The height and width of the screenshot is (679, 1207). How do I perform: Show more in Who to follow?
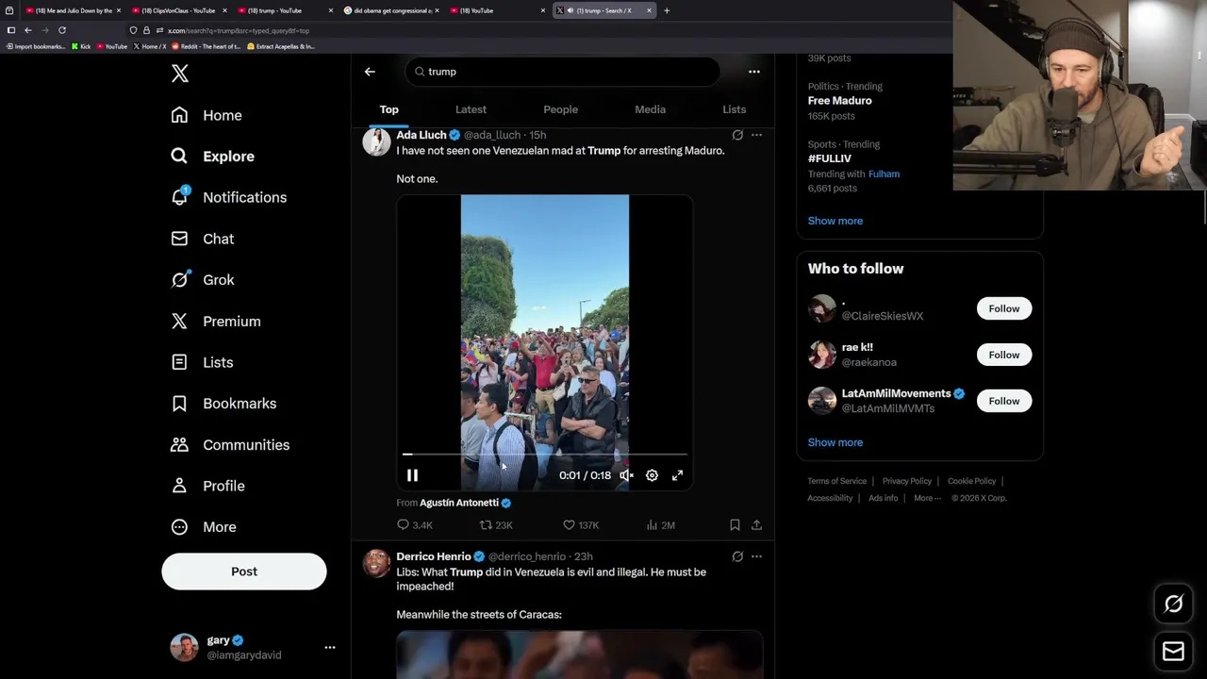tap(835, 442)
